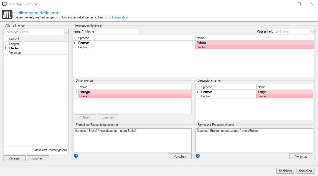Click the help icon under Bestandsberechnung formula

[x=76, y=156]
